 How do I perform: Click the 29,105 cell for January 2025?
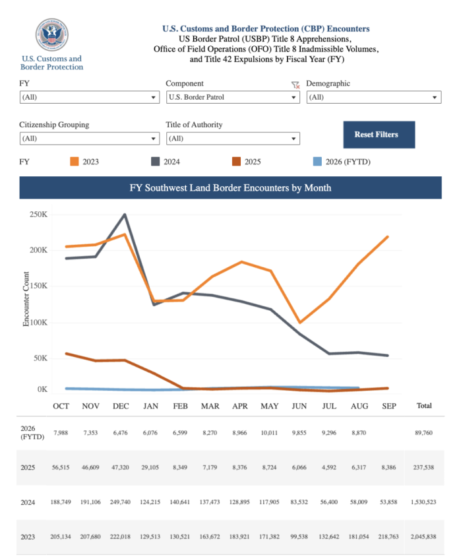pyautogui.click(x=150, y=467)
